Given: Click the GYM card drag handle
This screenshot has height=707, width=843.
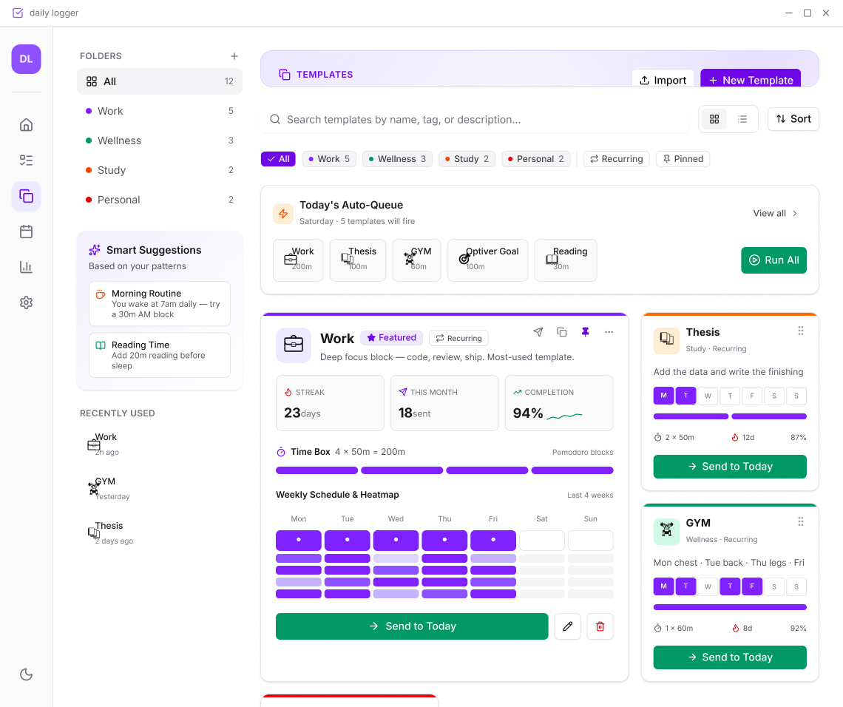Looking at the screenshot, I should click(801, 521).
